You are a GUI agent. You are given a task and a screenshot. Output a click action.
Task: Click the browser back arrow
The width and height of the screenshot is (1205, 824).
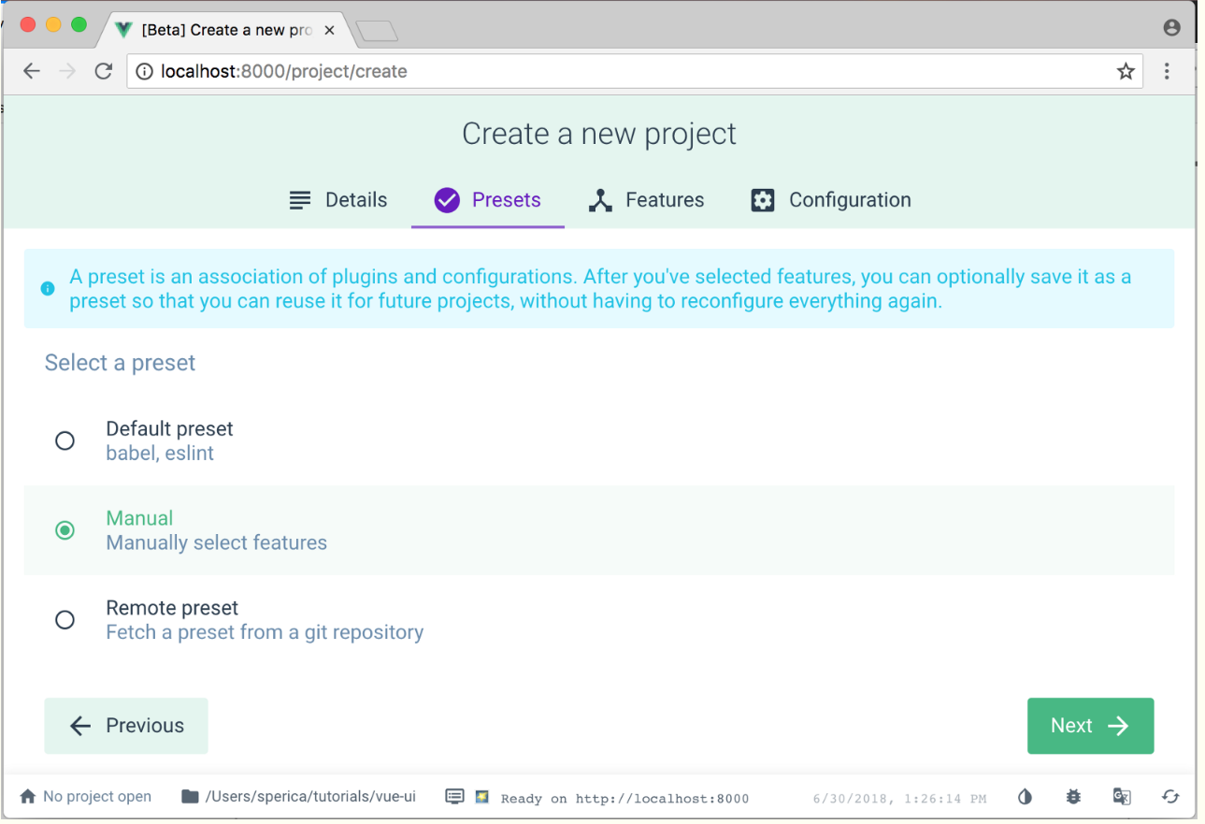32,71
